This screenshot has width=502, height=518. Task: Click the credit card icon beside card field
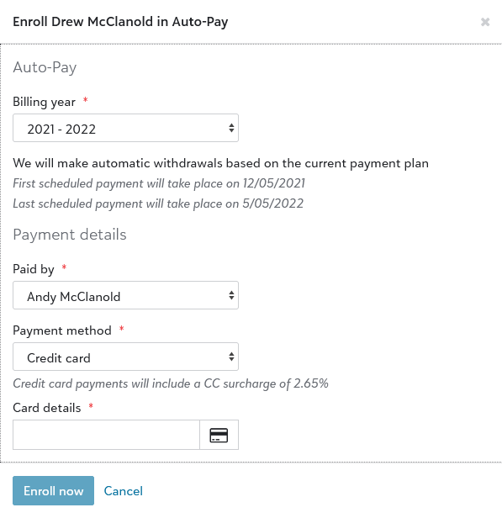tap(219, 435)
